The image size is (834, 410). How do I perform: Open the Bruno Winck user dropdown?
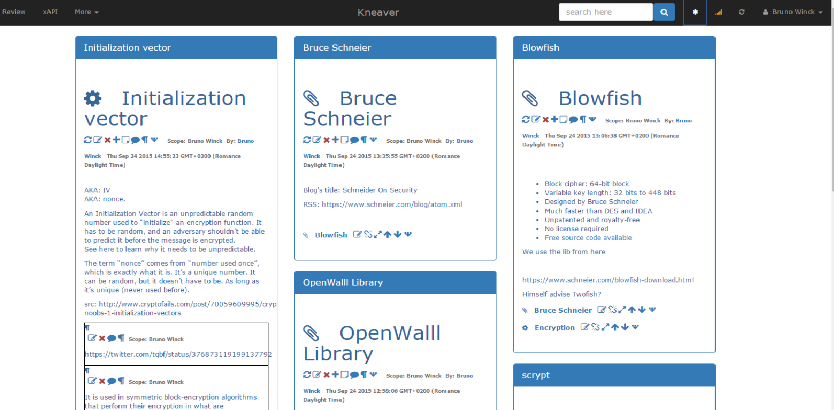[x=792, y=12]
